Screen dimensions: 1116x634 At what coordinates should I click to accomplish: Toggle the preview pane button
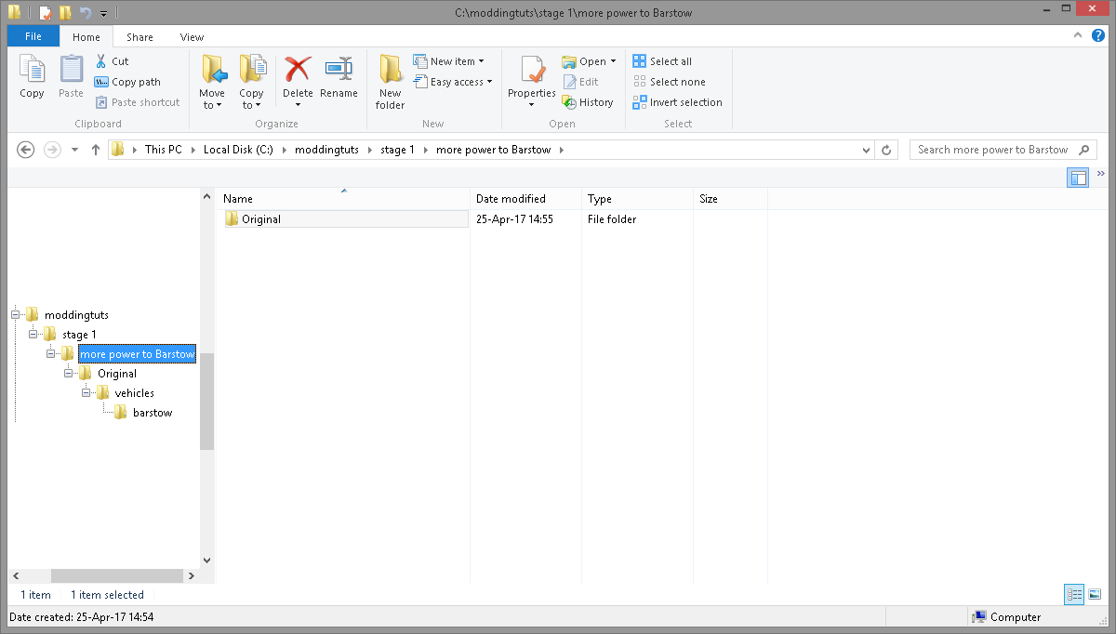tap(1078, 178)
